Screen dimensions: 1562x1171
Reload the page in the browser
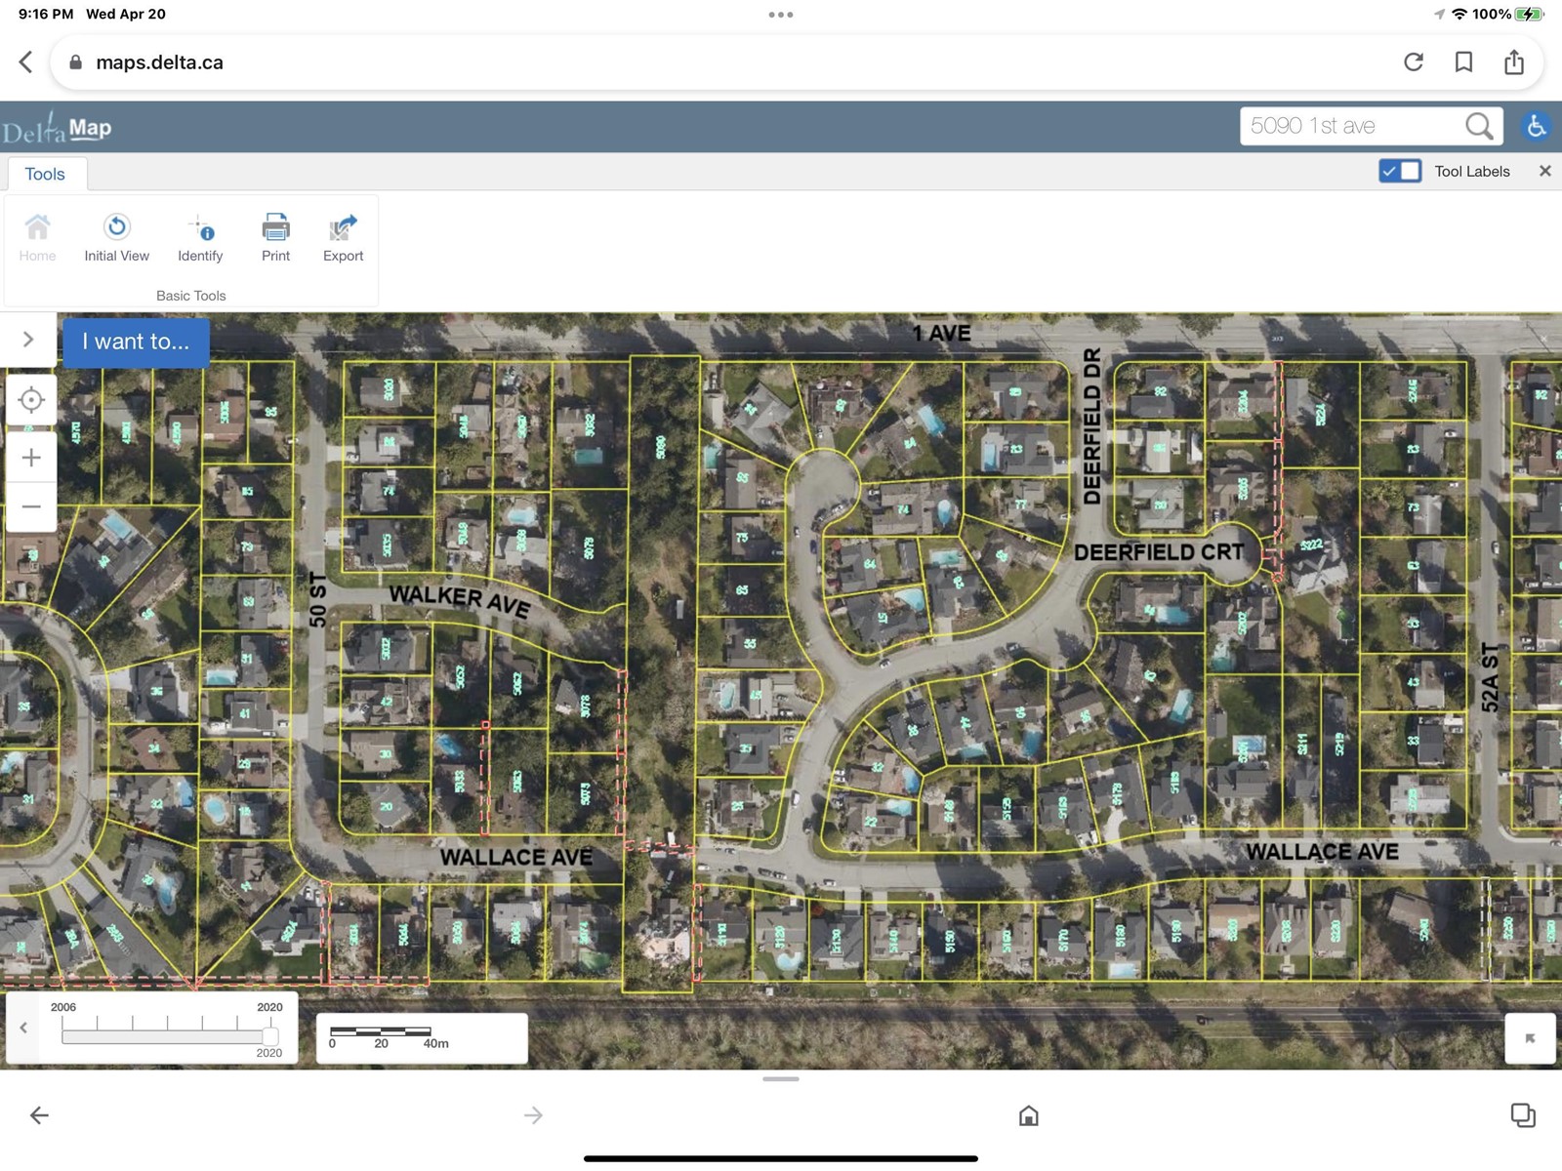pyautogui.click(x=1413, y=62)
